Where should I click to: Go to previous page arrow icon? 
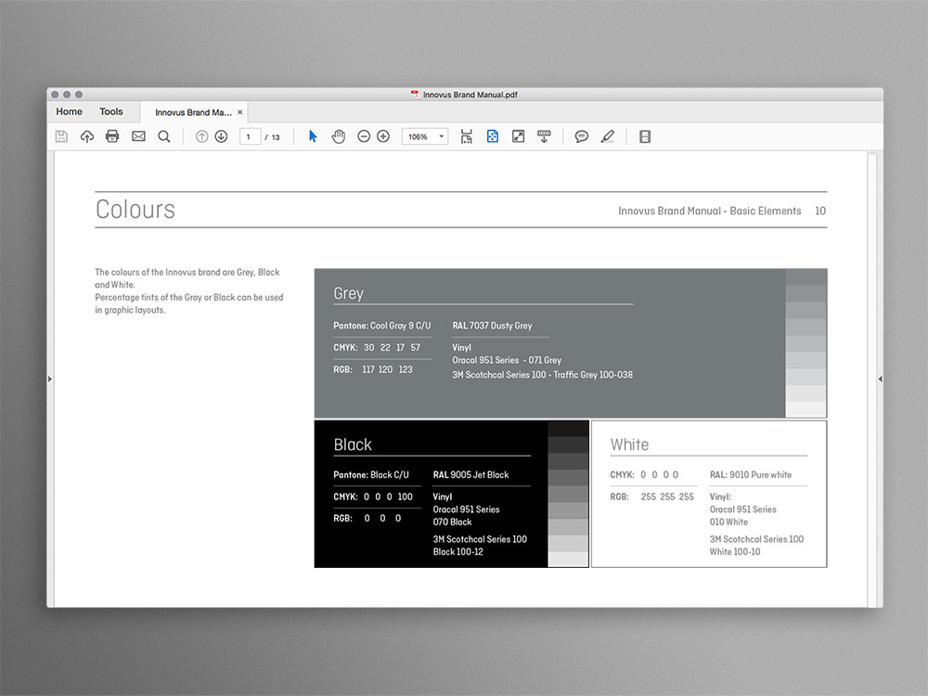[201, 136]
